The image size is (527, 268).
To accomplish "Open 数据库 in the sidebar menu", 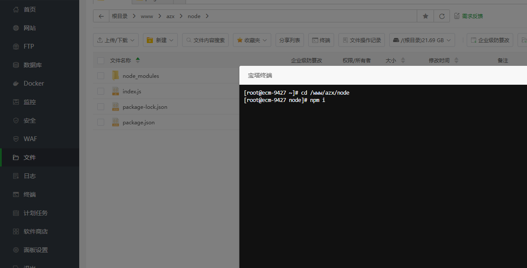I will coord(40,65).
